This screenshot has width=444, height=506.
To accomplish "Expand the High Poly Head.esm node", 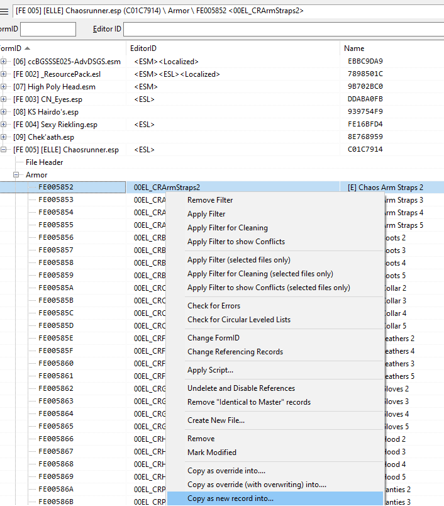I will point(4,86).
